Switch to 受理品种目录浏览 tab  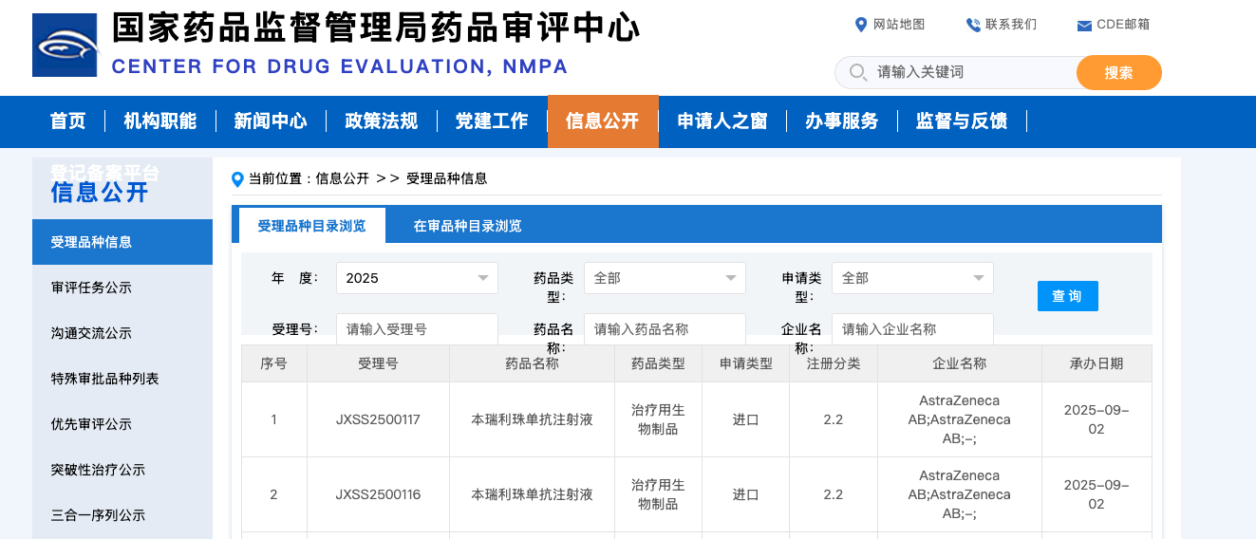coord(311,226)
